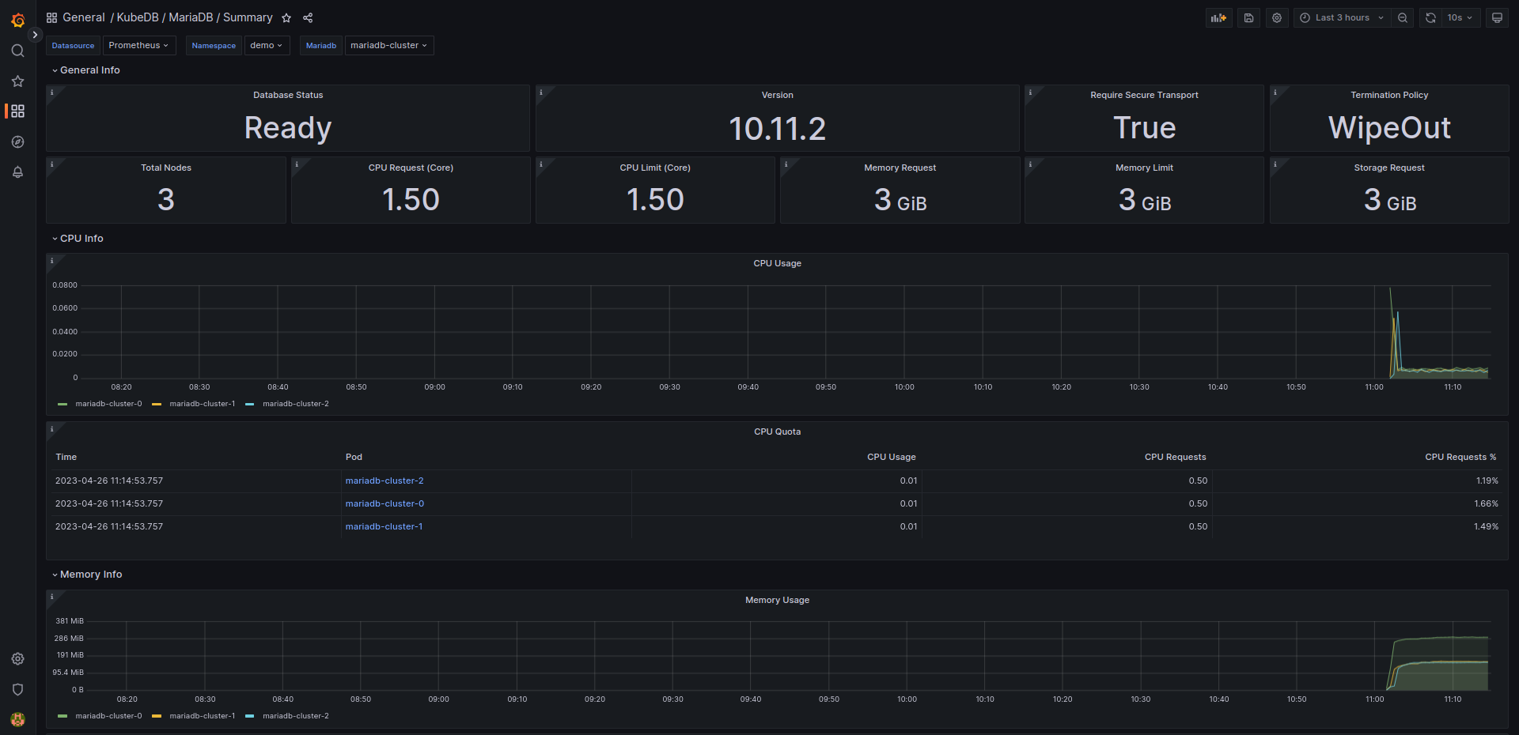This screenshot has height=735, width=1519.
Task: Toggle the mariadb-cluster-2 series in Memory Usage legend
Action: tap(295, 716)
